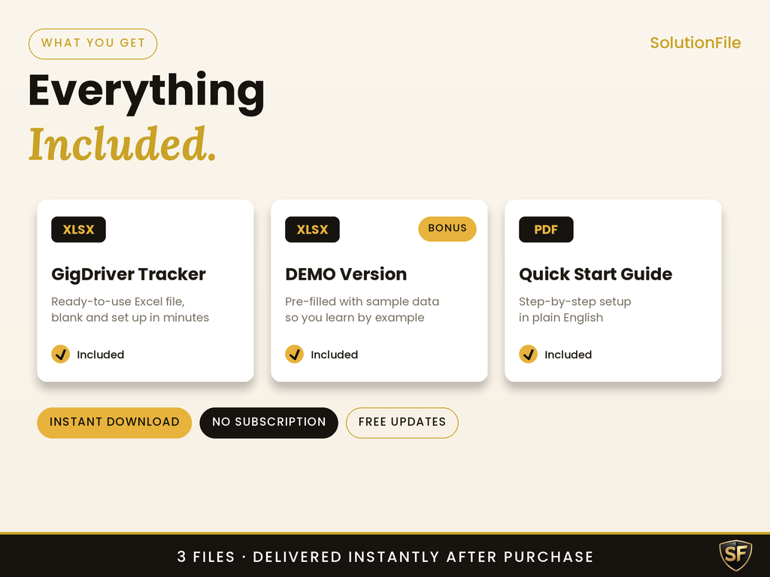Click the XLSX badge on DEMO Version card

coord(312,229)
